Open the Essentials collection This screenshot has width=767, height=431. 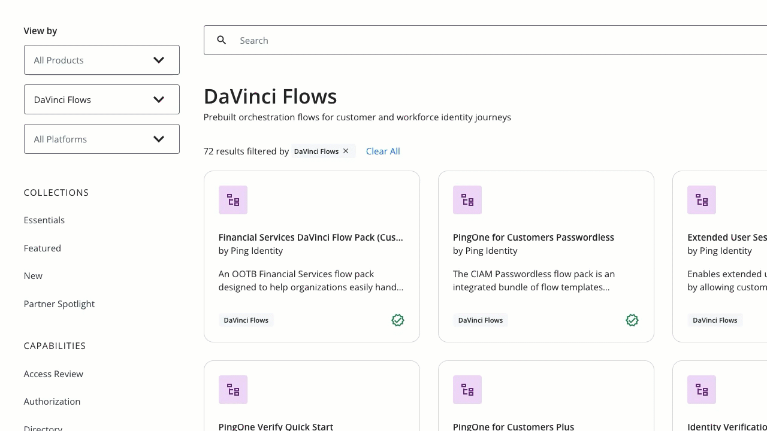pyautogui.click(x=44, y=220)
